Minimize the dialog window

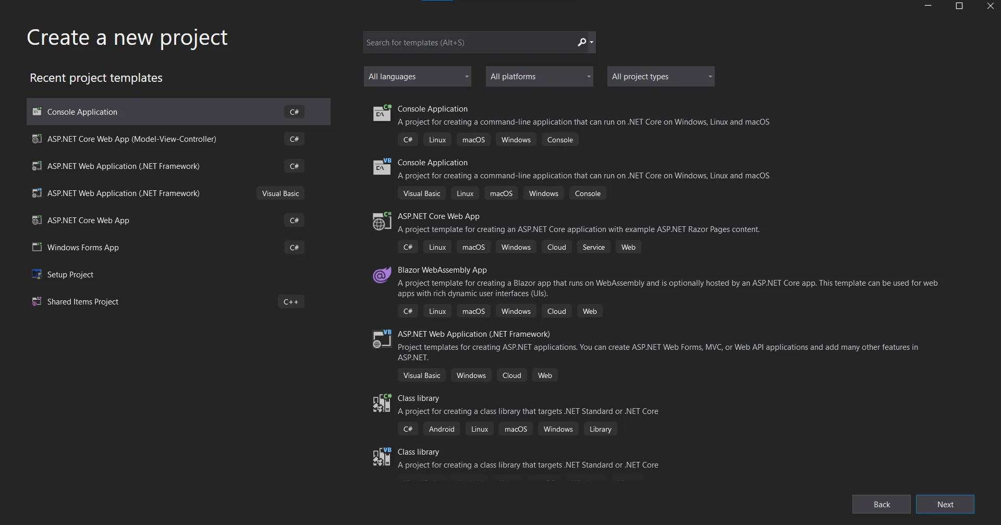(x=928, y=6)
